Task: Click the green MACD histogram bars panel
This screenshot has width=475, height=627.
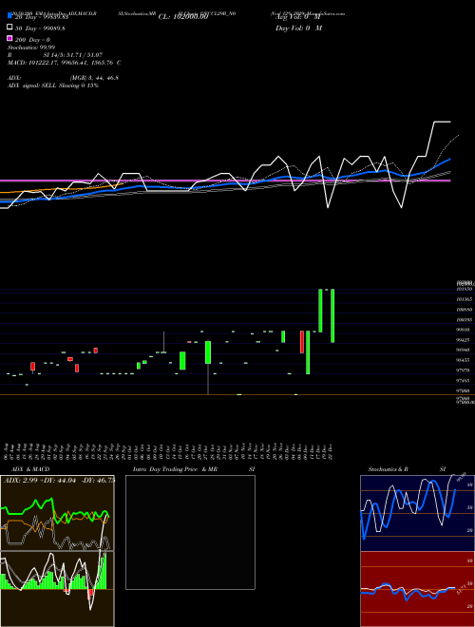Action: tap(57, 589)
